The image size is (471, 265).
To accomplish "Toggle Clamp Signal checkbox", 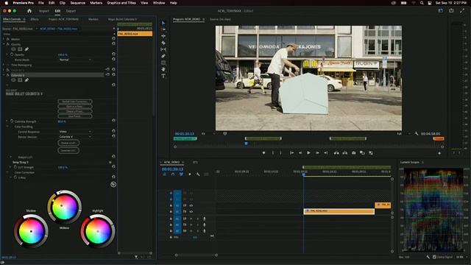I will 434,257.
